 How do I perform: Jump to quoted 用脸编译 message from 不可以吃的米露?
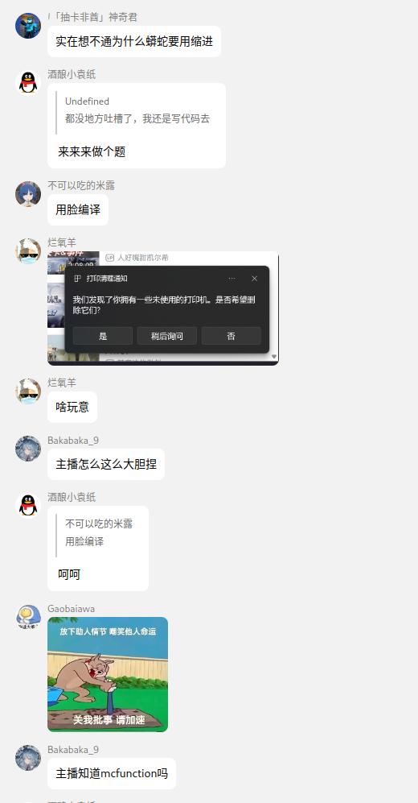99,532
